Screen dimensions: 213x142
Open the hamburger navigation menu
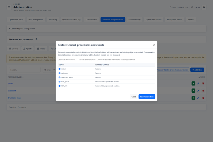[9, 7]
